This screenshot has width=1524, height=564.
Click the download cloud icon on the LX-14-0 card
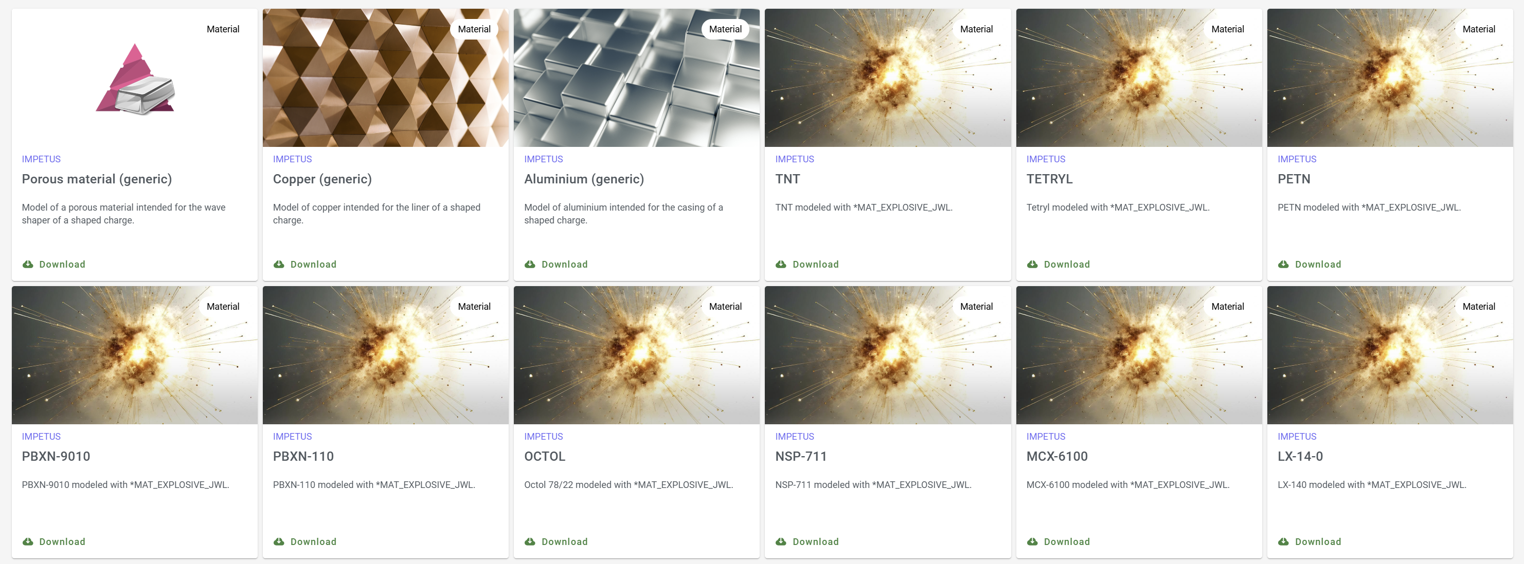point(1283,541)
